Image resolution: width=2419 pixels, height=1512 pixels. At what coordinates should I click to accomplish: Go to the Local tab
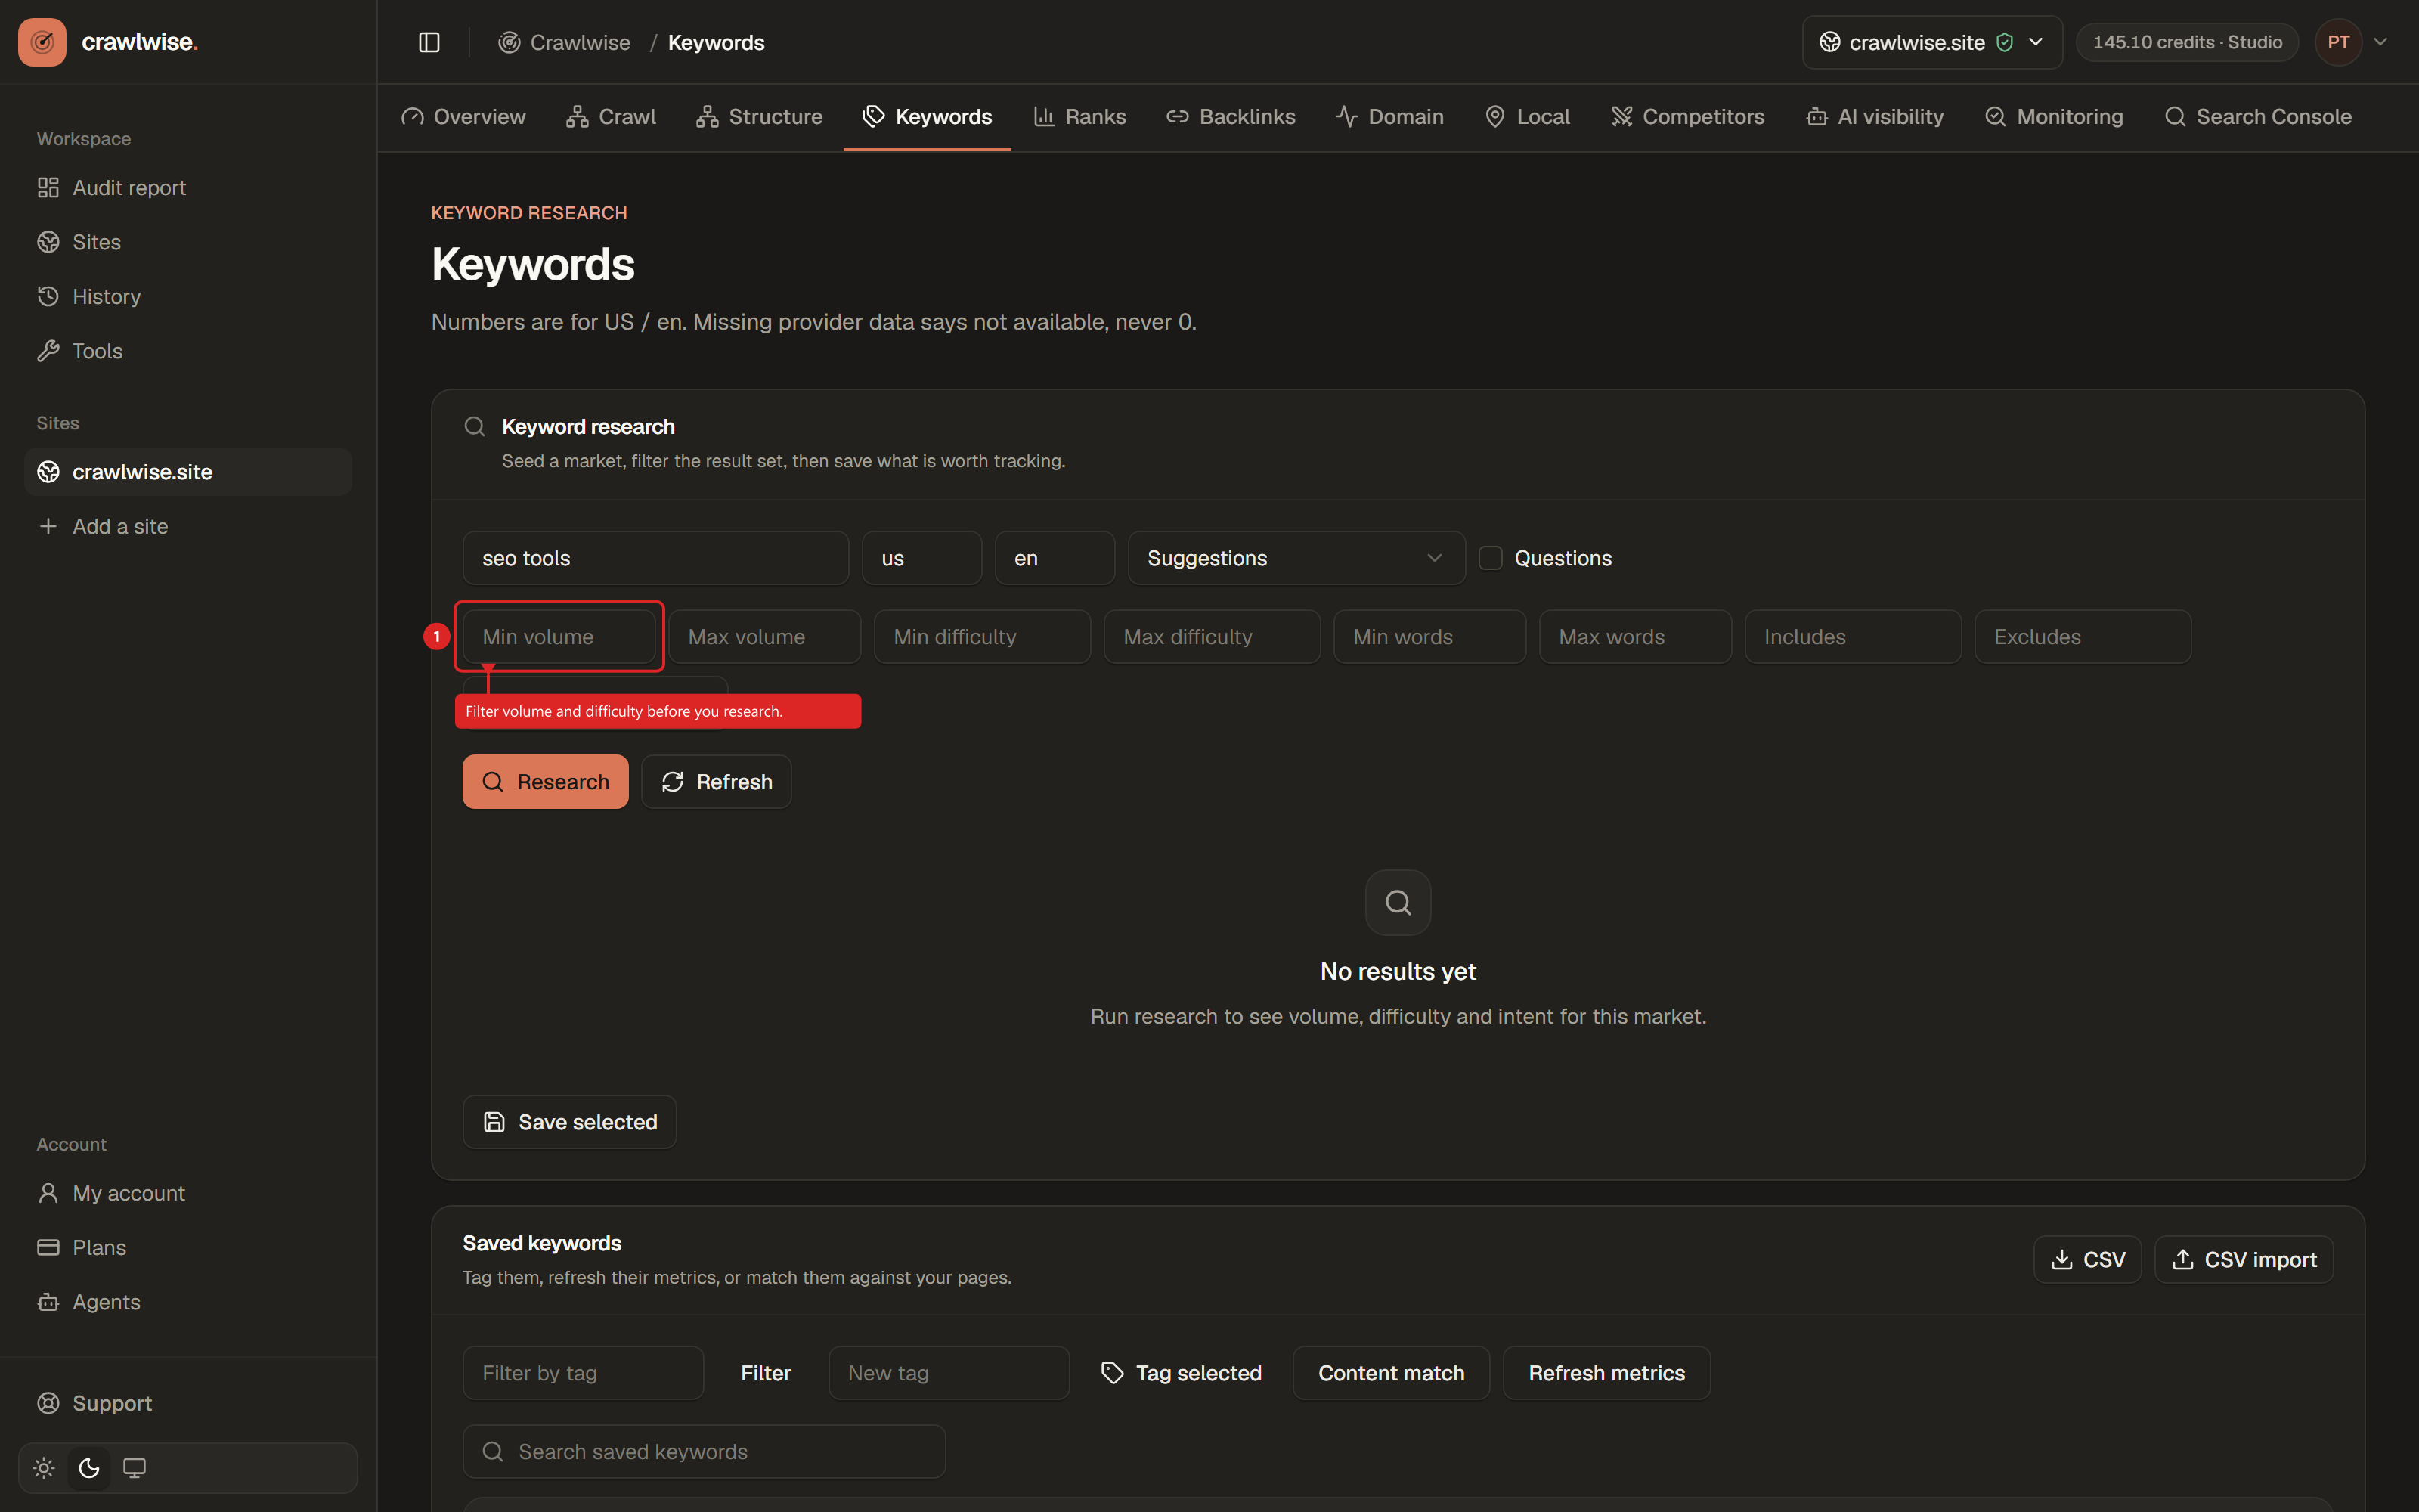[1529, 117]
